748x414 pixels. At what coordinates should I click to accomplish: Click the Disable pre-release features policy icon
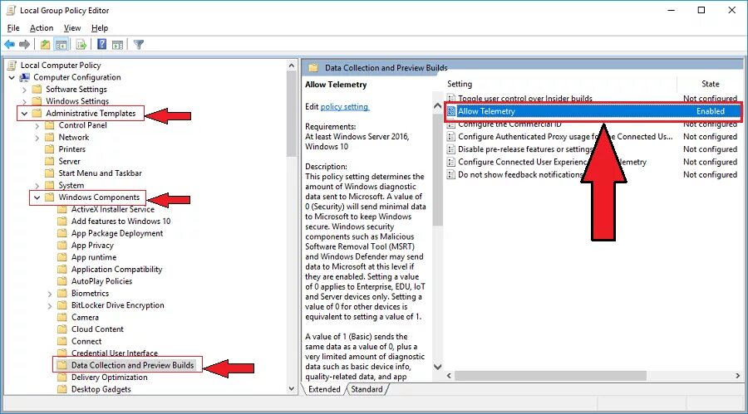coord(451,149)
